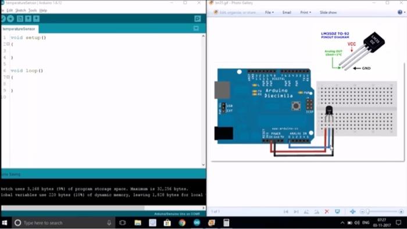The width and height of the screenshot is (407, 229).
Task: Open File Explorer from the taskbar
Action: [138, 223]
